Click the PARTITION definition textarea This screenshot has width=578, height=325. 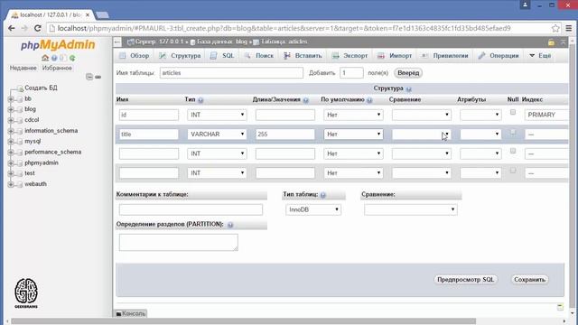click(179, 243)
